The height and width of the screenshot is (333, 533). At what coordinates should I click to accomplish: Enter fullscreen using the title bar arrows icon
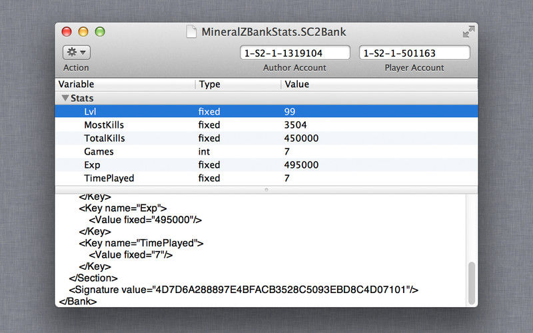(x=468, y=31)
